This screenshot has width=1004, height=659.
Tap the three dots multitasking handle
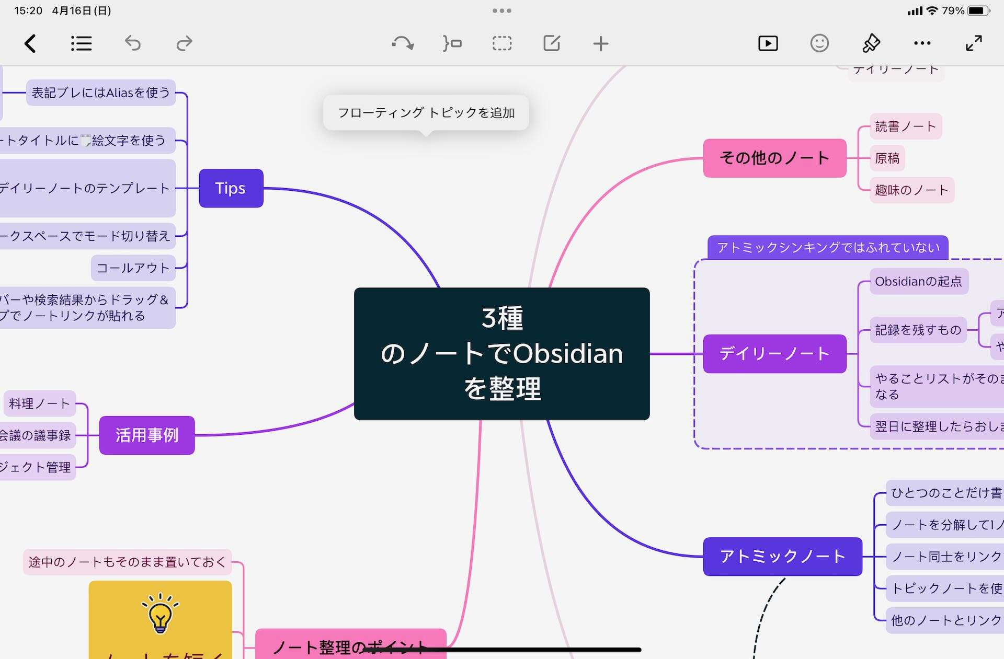(502, 10)
